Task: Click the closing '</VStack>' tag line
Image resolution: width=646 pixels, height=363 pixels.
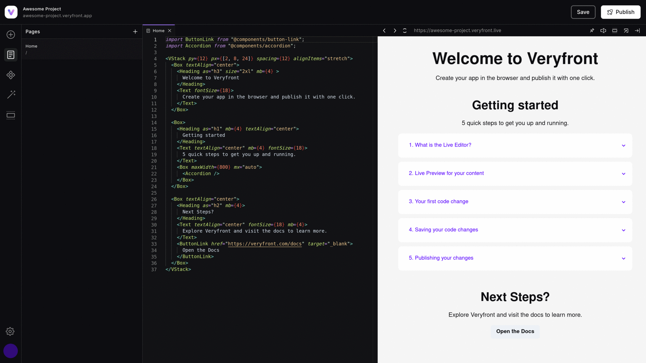Action: [x=178, y=270]
